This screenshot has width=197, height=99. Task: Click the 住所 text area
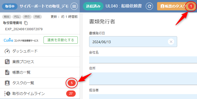tap(143, 79)
